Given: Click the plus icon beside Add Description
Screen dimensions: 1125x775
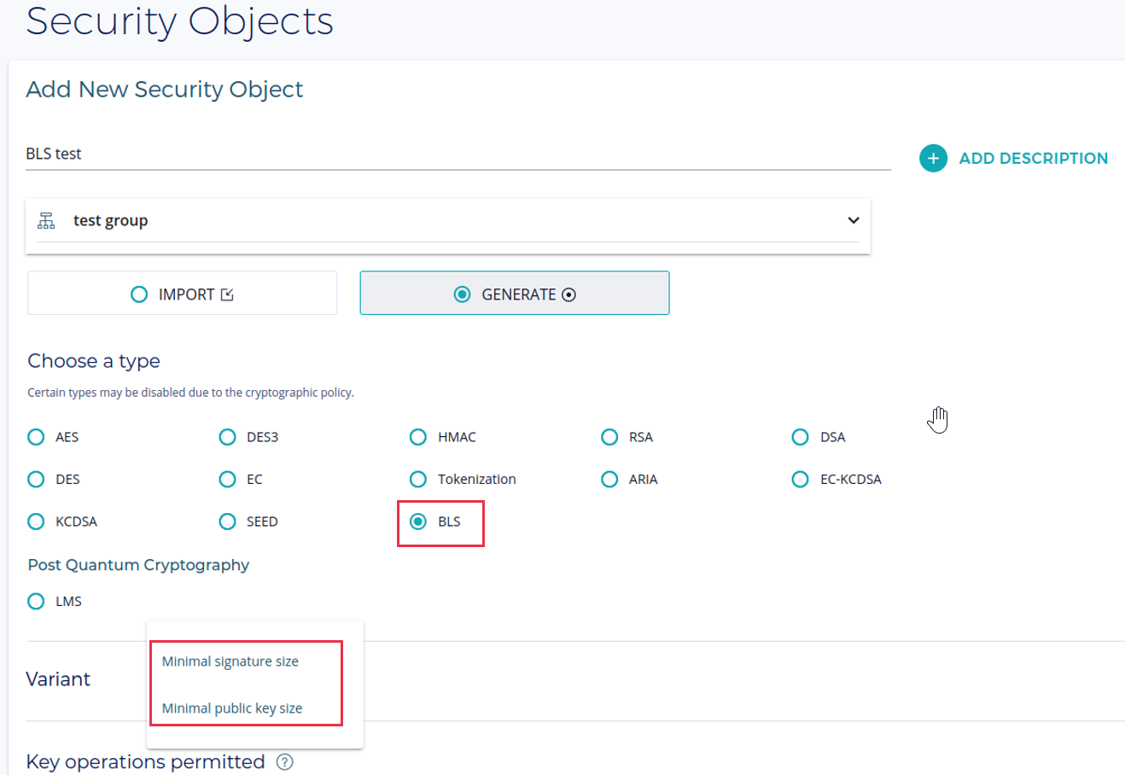Looking at the screenshot, I should (933, 158).
